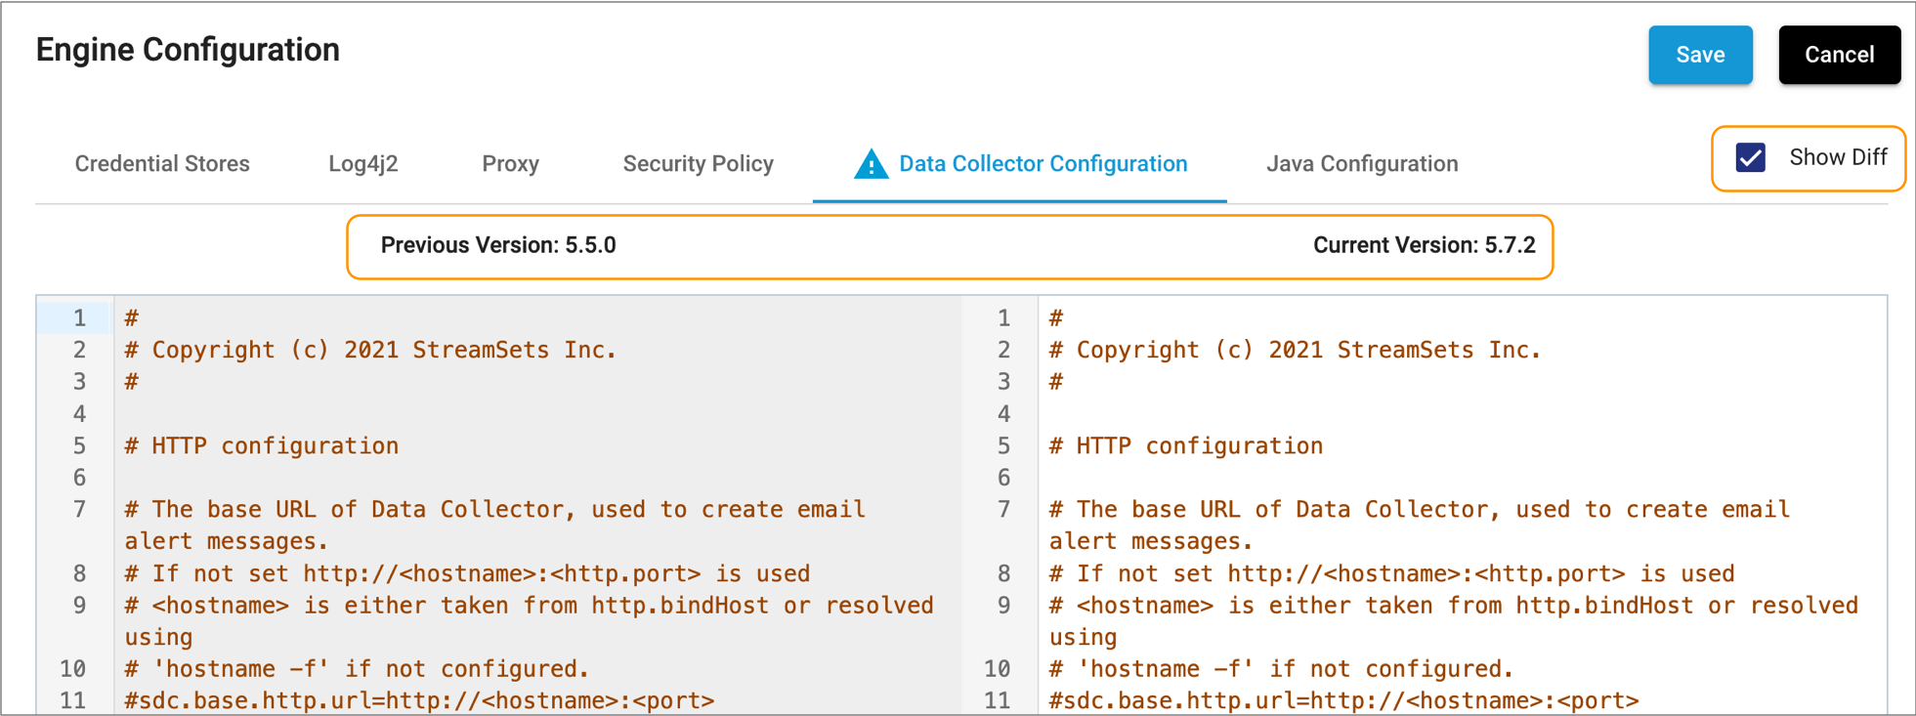Switch to the Log4j2 tab
The width and height of the screenshot is (1916, 716).
click(x=363, y=164)
